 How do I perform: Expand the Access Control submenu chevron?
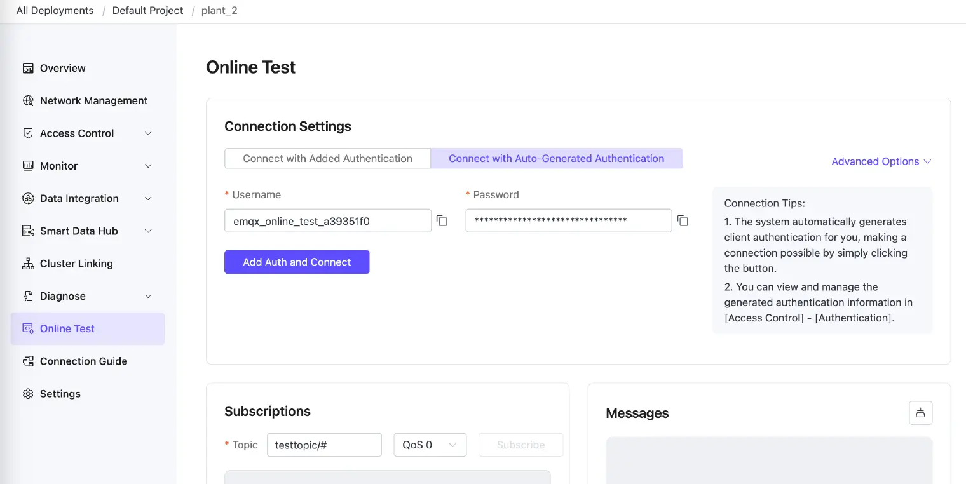[x=148, y=133]
